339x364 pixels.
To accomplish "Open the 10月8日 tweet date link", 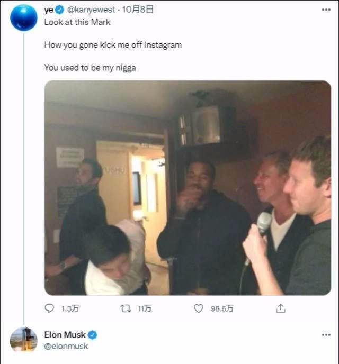I will (138, 10).
